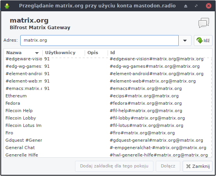Select the #edgeware-vision room row
The width and height of the screenshot is (216, 176).
point(108,59)
